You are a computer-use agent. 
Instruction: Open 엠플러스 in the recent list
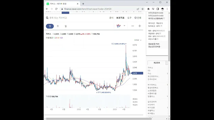click(x=151, y=97)
